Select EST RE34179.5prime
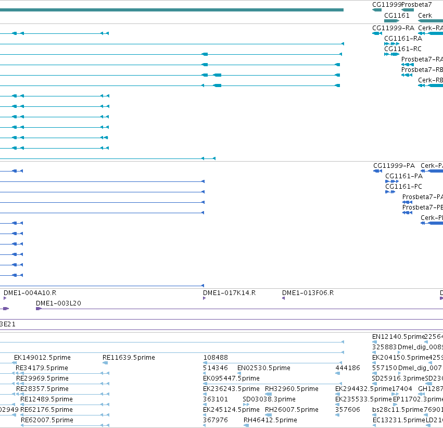Image resolution: width=443 pixels, height=428 pixels. (x=42, y=368)
